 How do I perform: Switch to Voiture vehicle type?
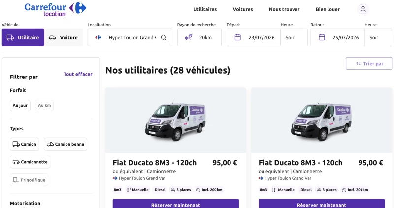click(64, 38)
